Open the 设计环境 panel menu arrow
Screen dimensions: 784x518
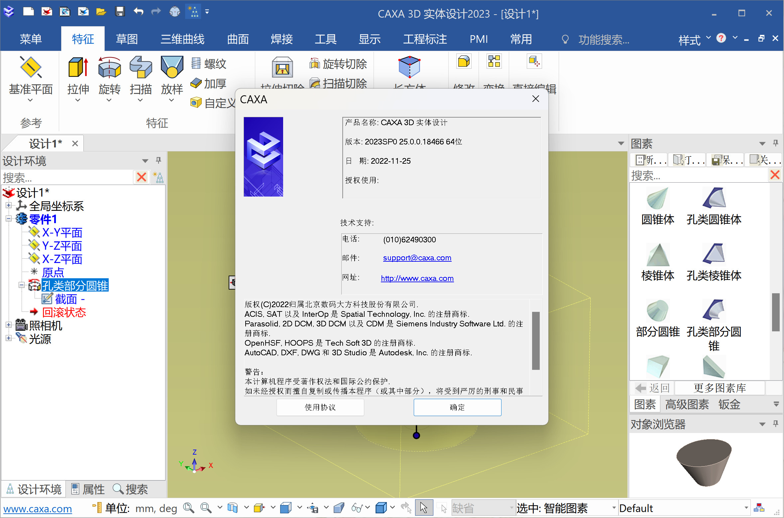(145, 161)
